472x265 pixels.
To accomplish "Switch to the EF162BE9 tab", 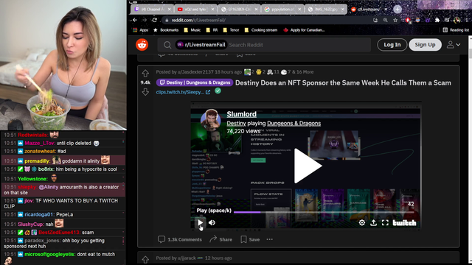I will (239, 10).
